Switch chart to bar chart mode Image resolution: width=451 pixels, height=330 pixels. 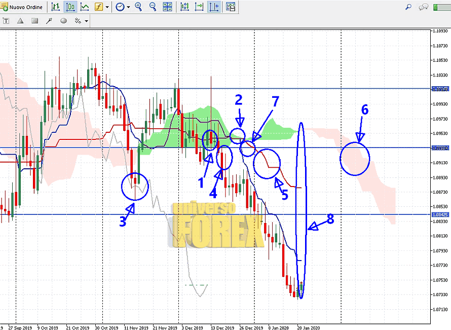click(x=56, y=7)
